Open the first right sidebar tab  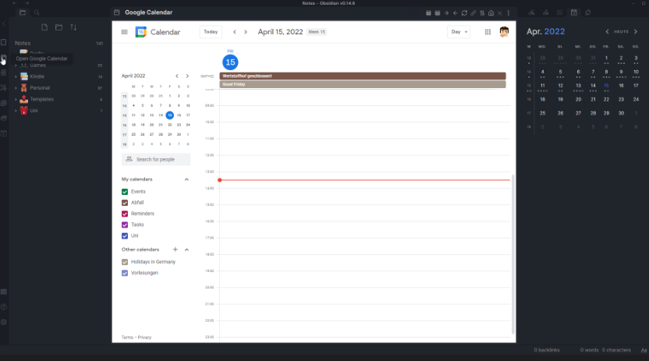(531, 12)
